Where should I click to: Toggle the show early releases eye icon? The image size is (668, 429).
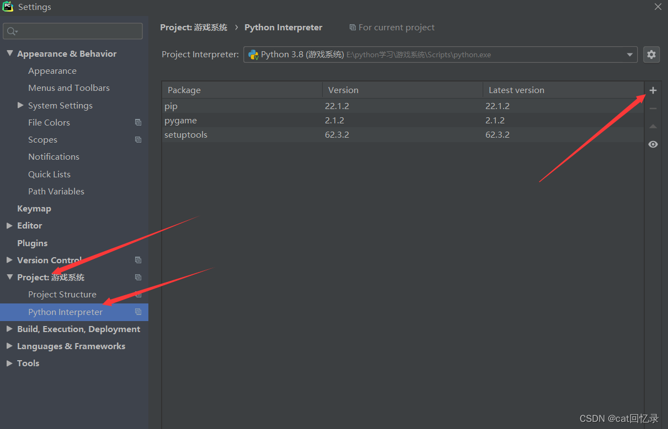point(653,144)
